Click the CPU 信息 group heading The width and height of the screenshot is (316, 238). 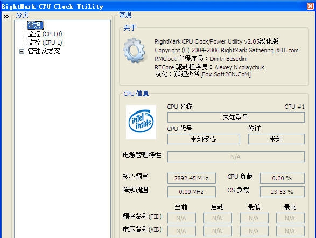tap(136, 94)
